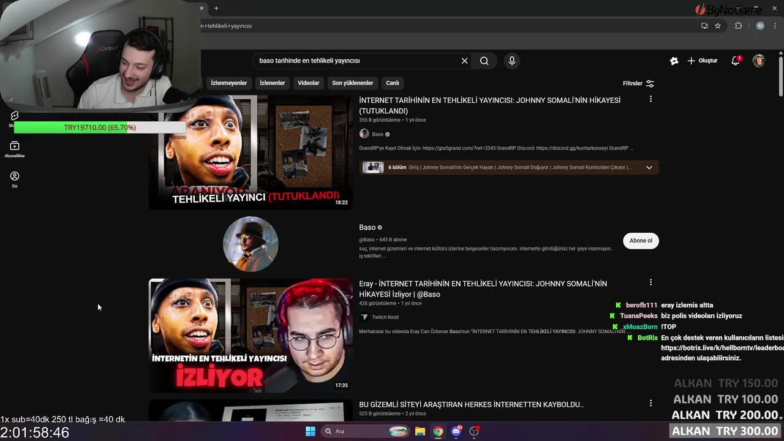Select the İzlenenler filter chip
Viewport: 784px width, 441px height.
coord(273,83)
